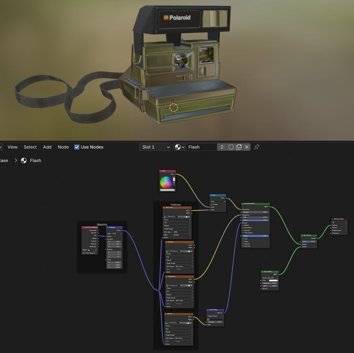Open the Add operation dropdown in math node
The height and width of the screenshot is (353, 354).
pyautogui.click(x=218, y=201)
